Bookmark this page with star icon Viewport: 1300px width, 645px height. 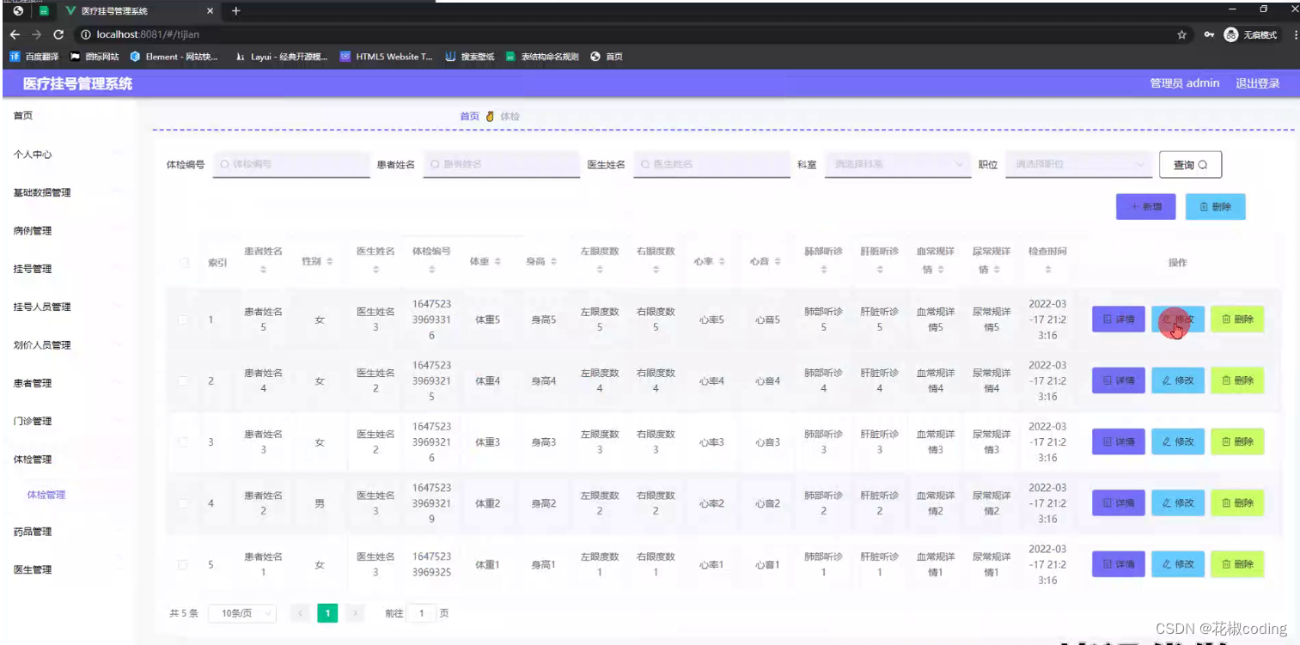[x=1182, y=35]
